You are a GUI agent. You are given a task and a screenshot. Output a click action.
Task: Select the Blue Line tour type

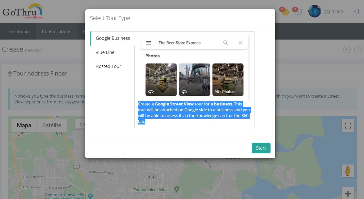coord(105,52)
